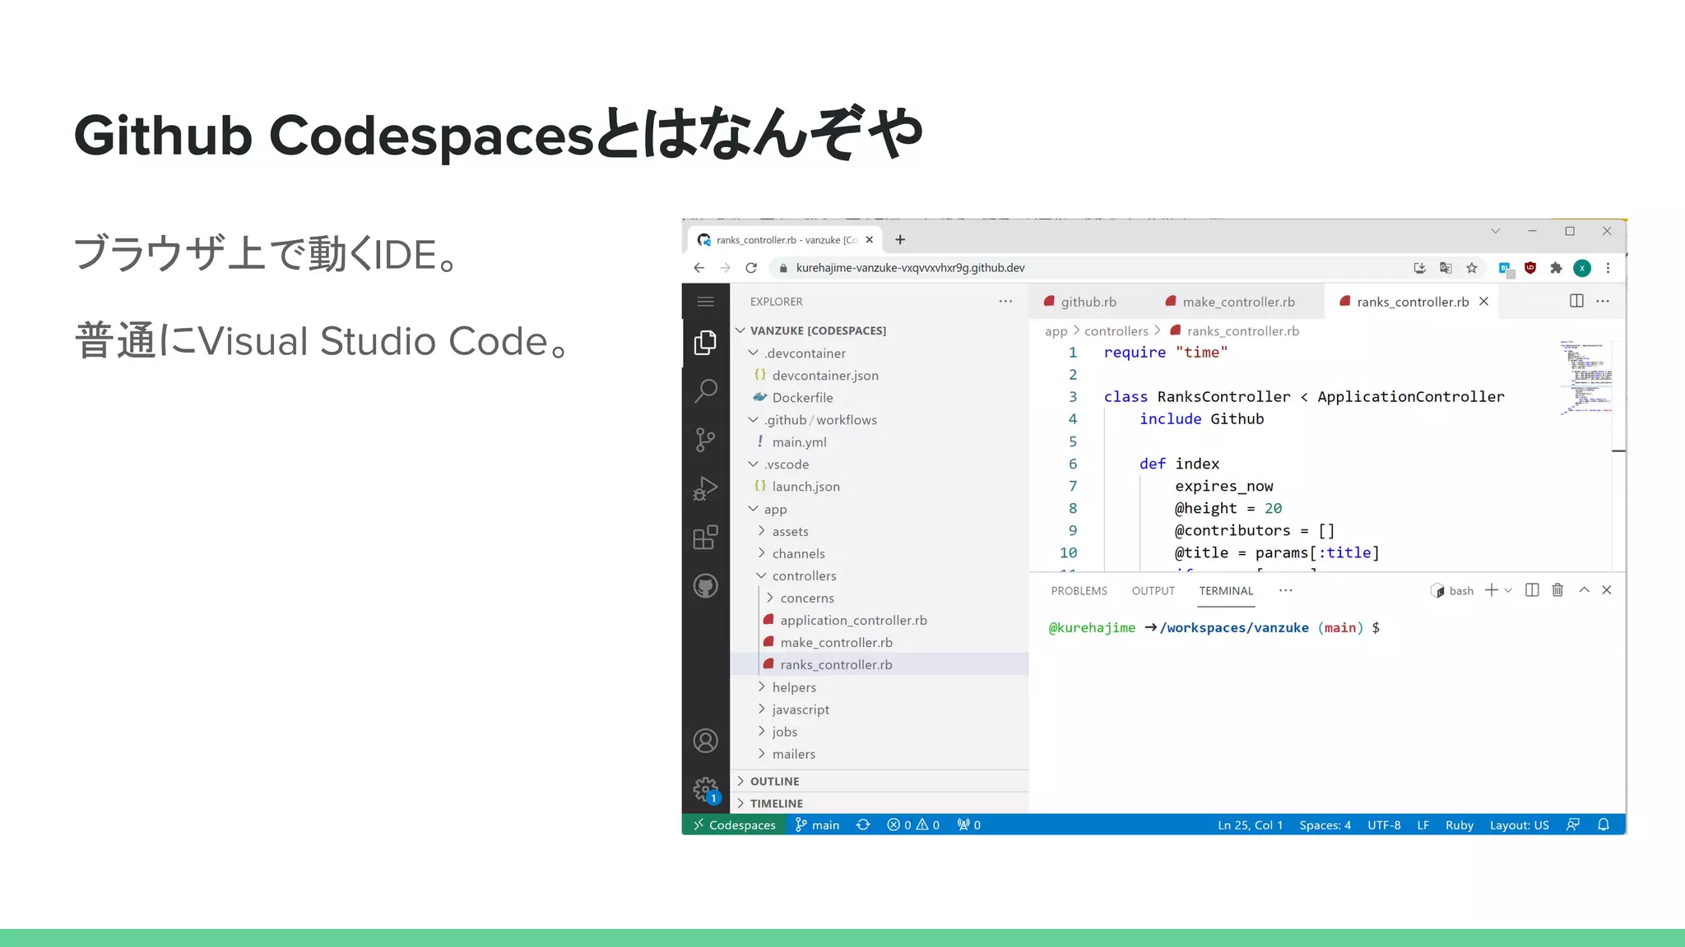Kill the terminal with the trash icon
Image resolution: width=1685 pixels, height=947 pixels.
(1557, 590)
